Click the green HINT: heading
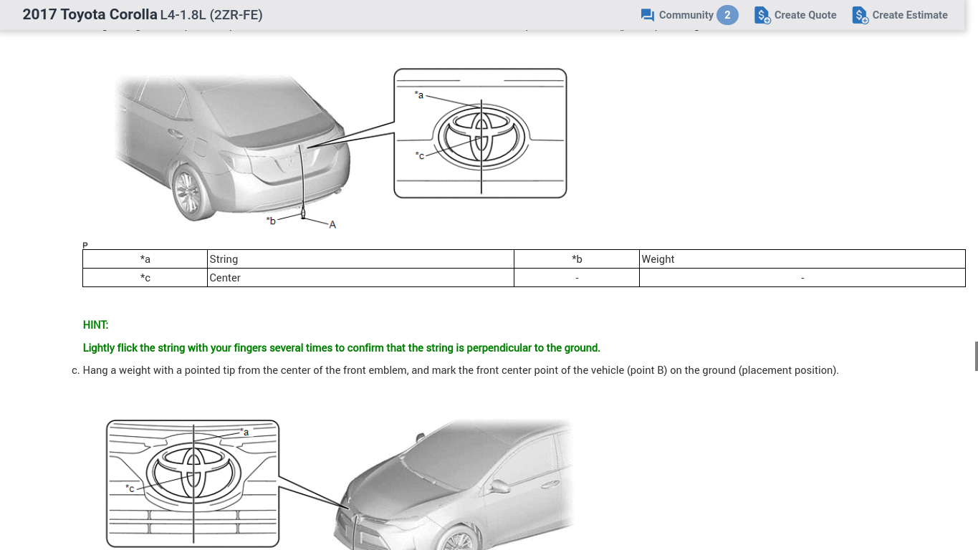The height and width of the screenshot is (550, 978). click(96, 325)
